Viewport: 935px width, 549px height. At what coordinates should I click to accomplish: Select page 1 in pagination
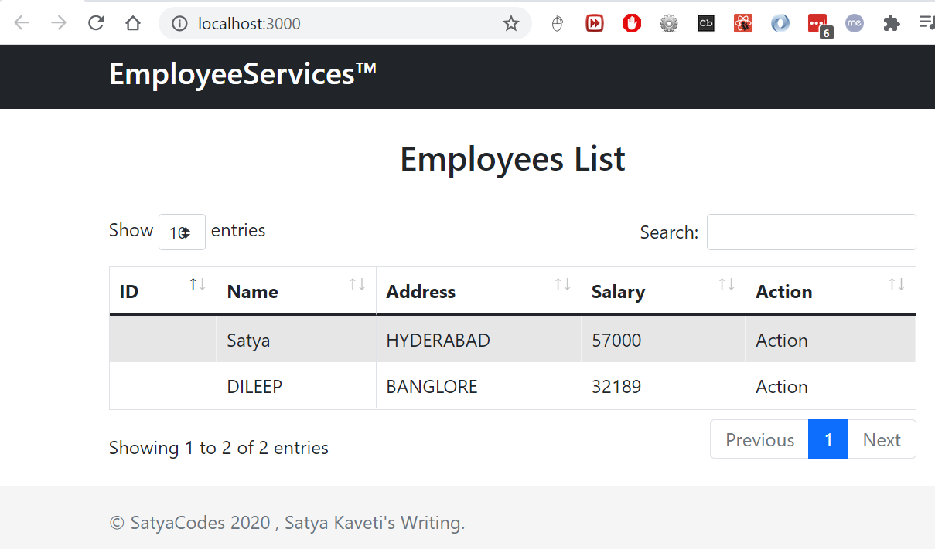(x=828, y=439)
